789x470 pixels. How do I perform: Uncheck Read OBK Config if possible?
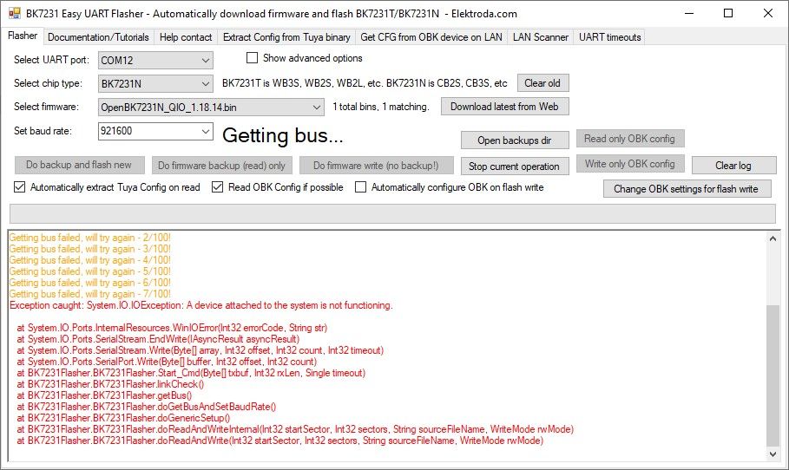tap(217, 187)
